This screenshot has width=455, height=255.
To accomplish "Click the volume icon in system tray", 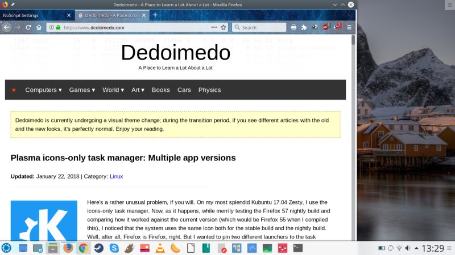I will click(x=407, y=248).
